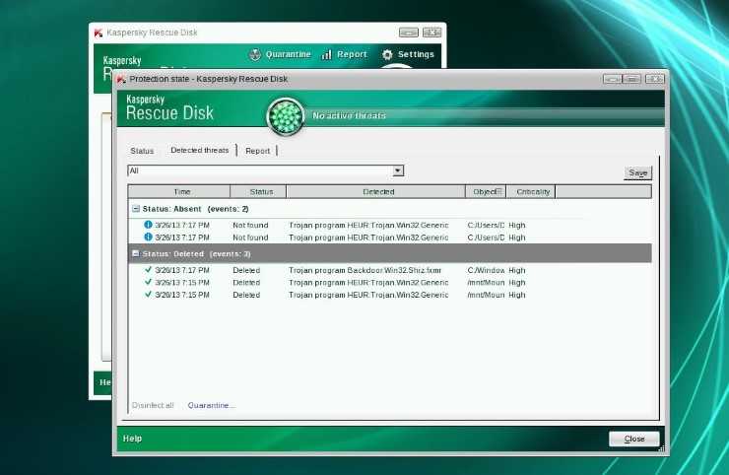Screen dimensions: 729x475
Task: Click Help in the Protection state window
Action: [x=132, y=439]
